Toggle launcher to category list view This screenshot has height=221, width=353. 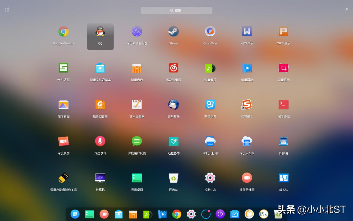pos(7,9)
